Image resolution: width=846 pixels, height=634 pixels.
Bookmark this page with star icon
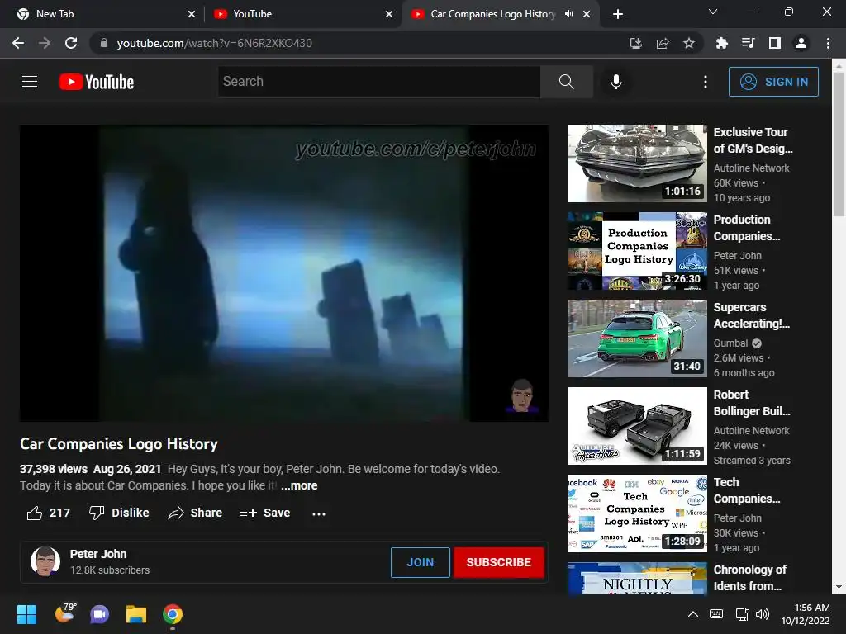point(689,43)
